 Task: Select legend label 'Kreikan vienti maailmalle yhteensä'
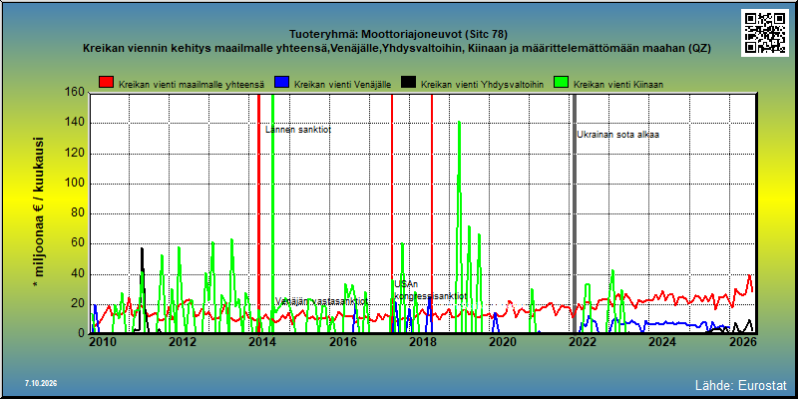tap(192, 85)
